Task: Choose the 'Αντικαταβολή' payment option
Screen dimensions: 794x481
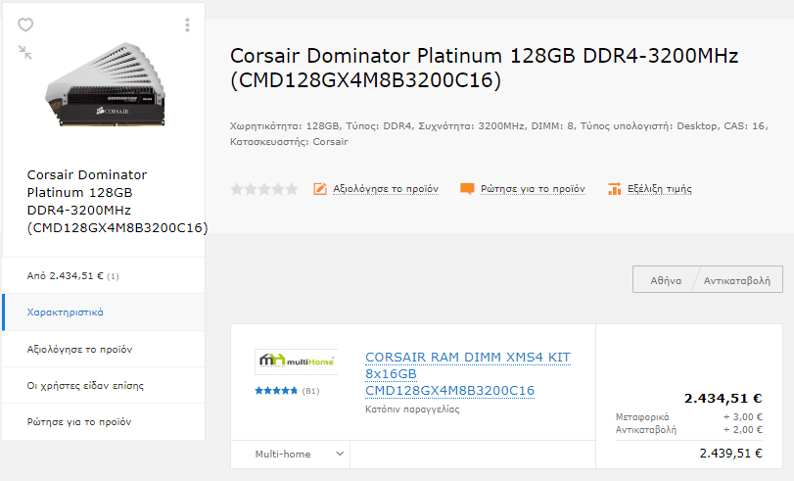Action: coord(737,280)
